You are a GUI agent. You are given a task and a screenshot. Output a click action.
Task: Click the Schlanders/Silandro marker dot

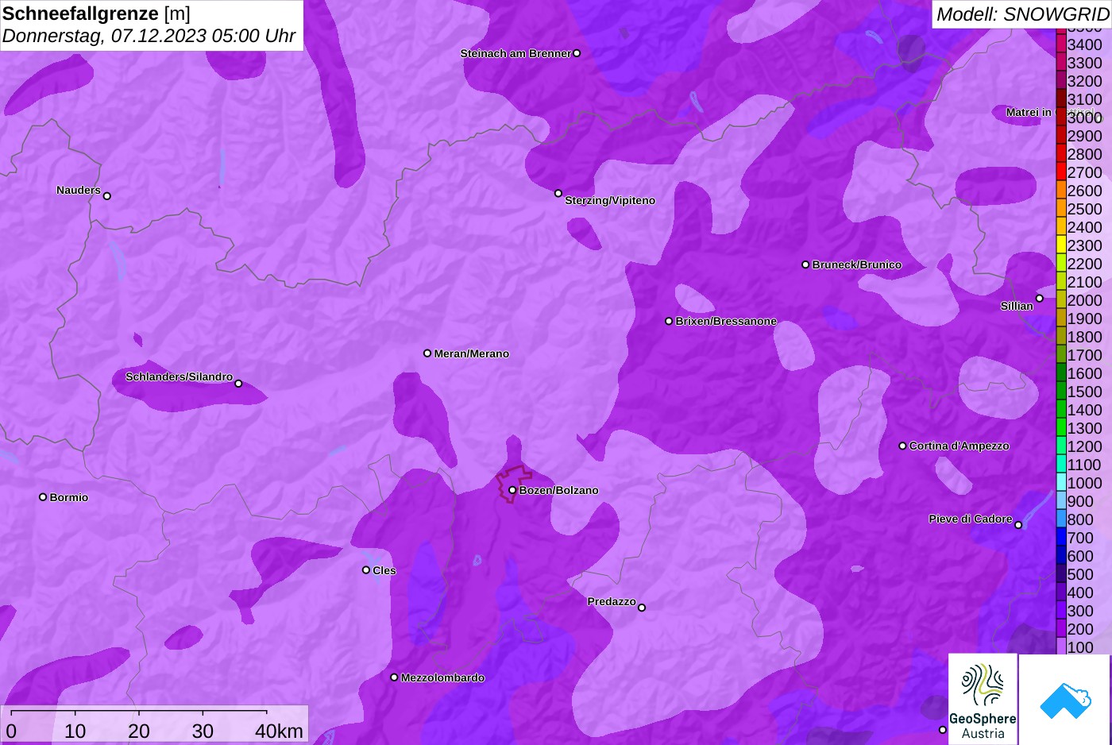pos(238,384)
